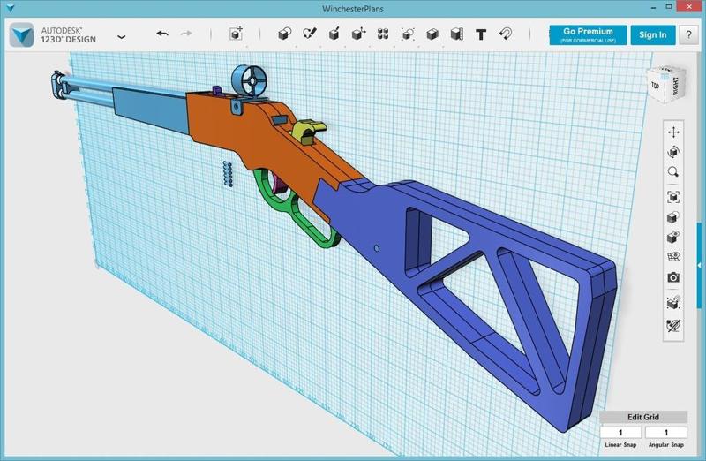This screenshot has width=706, height=461.
Task: Toggle solids visibility eye-cube icon
Action: (673, 237)
